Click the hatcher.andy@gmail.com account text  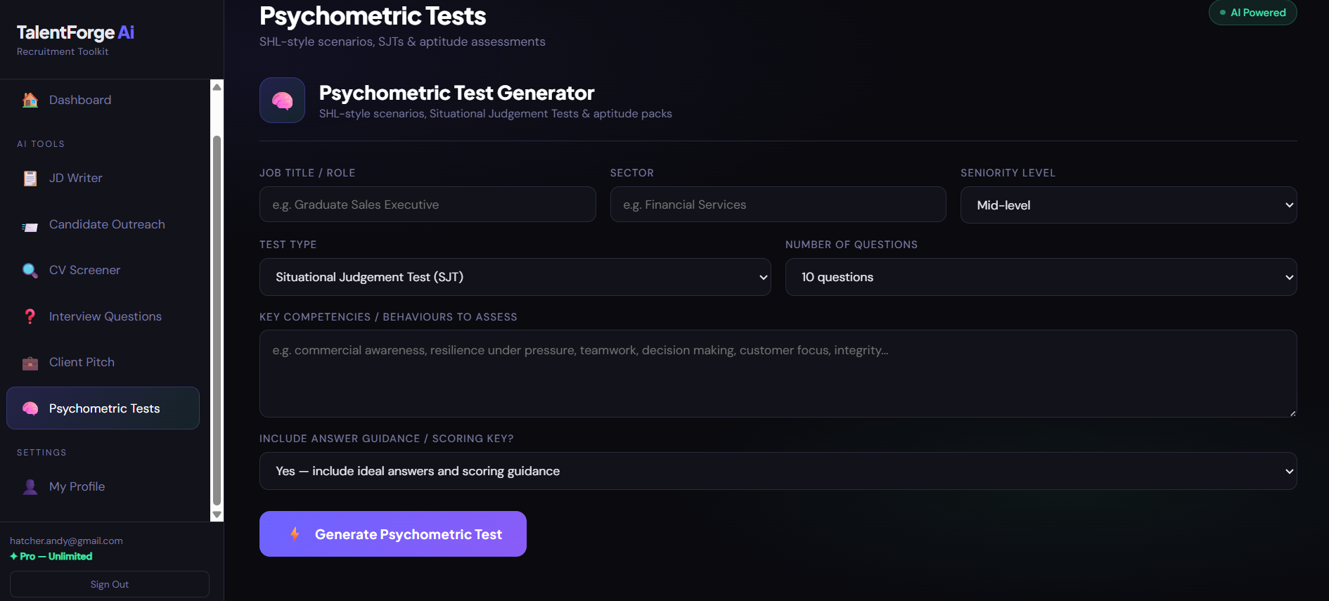click(x=66, y=541)
